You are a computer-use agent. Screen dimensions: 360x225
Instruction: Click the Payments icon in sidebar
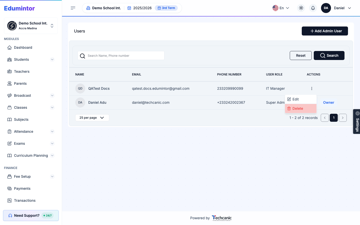9,188
